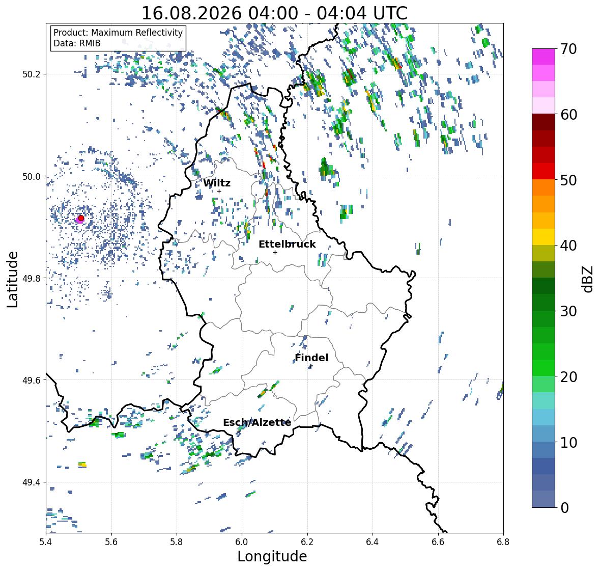The width and height of the screenshot is (600, 569).
Task: Click the Findel station cross marker
Action: [x=311, y=366]
